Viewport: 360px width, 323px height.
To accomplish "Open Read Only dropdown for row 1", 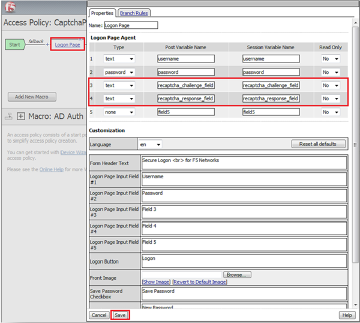I will pos(331,59).
